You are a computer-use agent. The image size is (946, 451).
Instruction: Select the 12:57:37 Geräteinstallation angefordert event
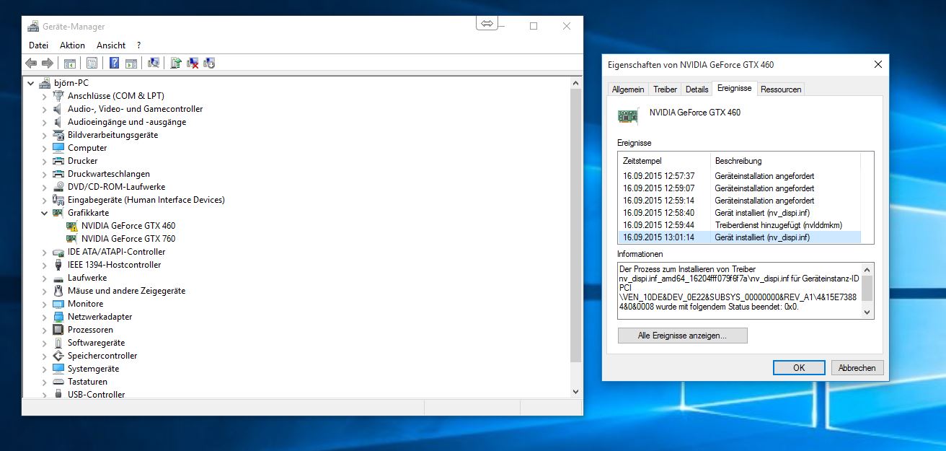[x=739, y=176]
